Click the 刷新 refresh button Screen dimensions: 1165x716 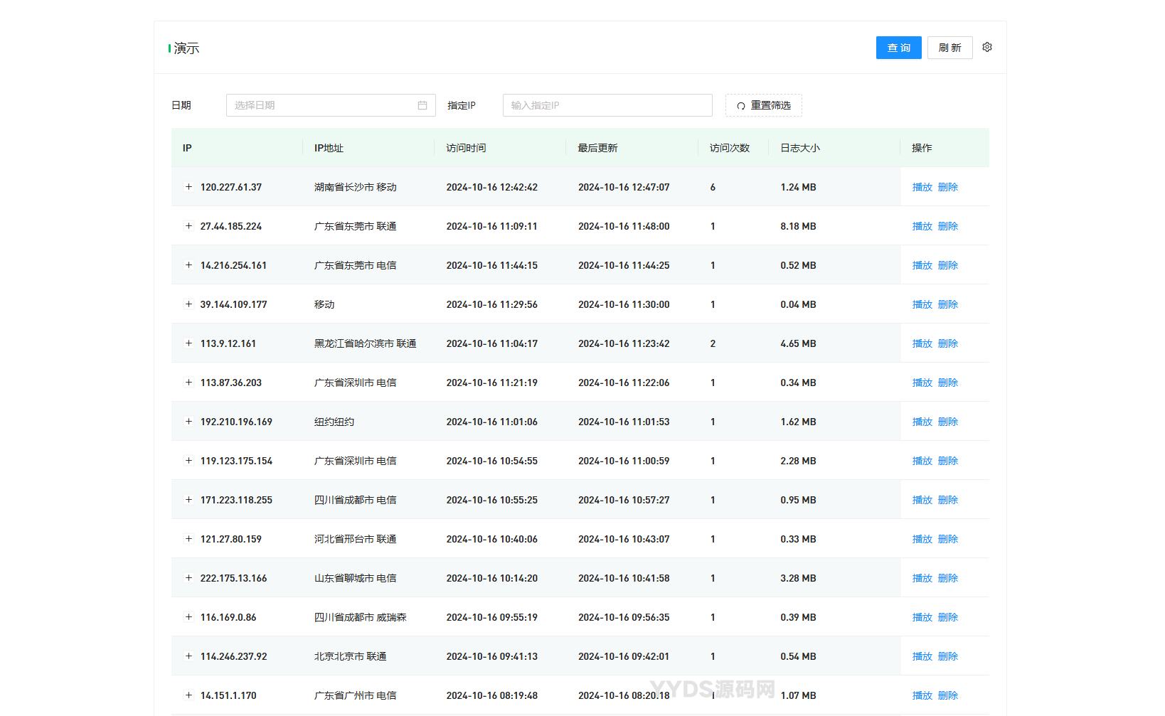[x=949, y=48]
